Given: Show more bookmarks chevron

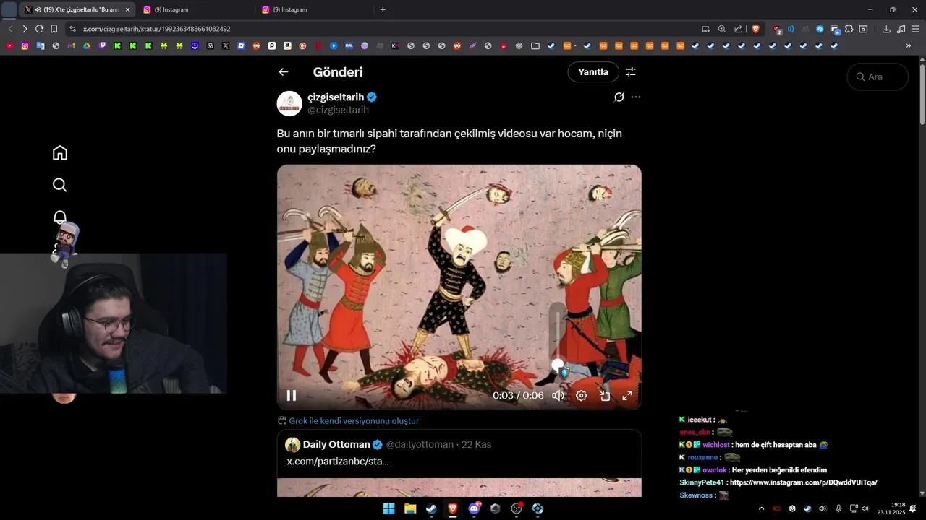Looking at the screenshot, I should click(909, 45).
